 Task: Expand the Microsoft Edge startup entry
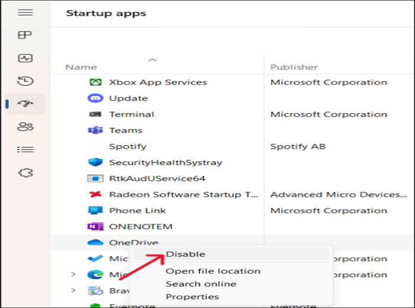coord(74,274)
